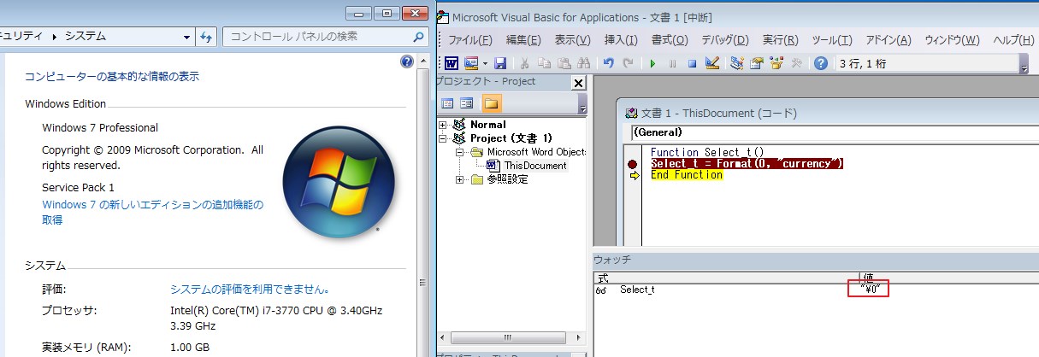The width and height of the screenshot is (1039, 357).
Task: Click the 式 column header in watch pane
Action: click(727, 278)
